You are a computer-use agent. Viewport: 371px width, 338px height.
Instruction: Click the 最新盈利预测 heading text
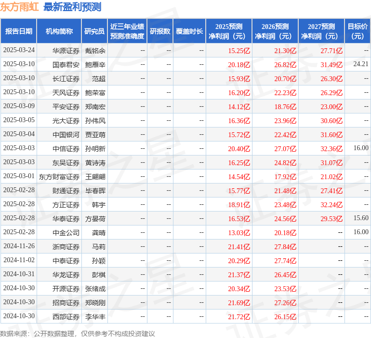click(72, 7)
